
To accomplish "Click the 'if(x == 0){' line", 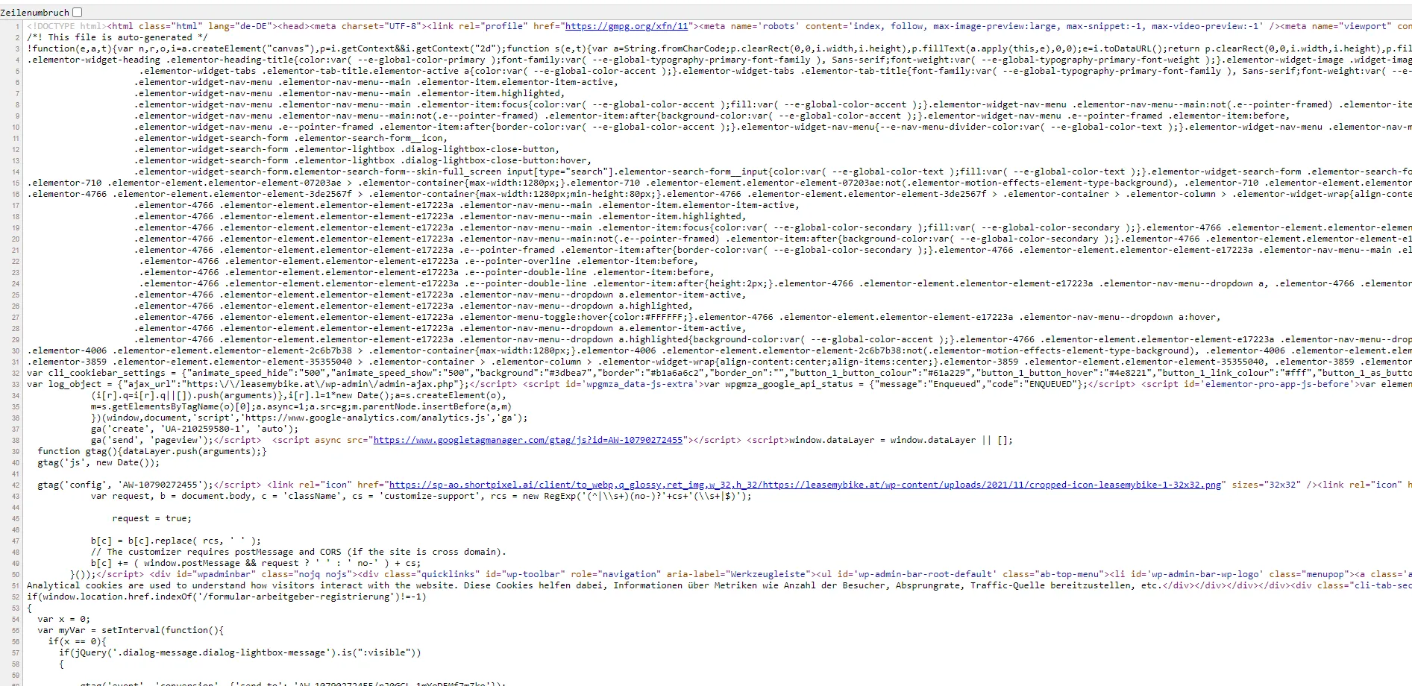I will click(x=78, y=641).
